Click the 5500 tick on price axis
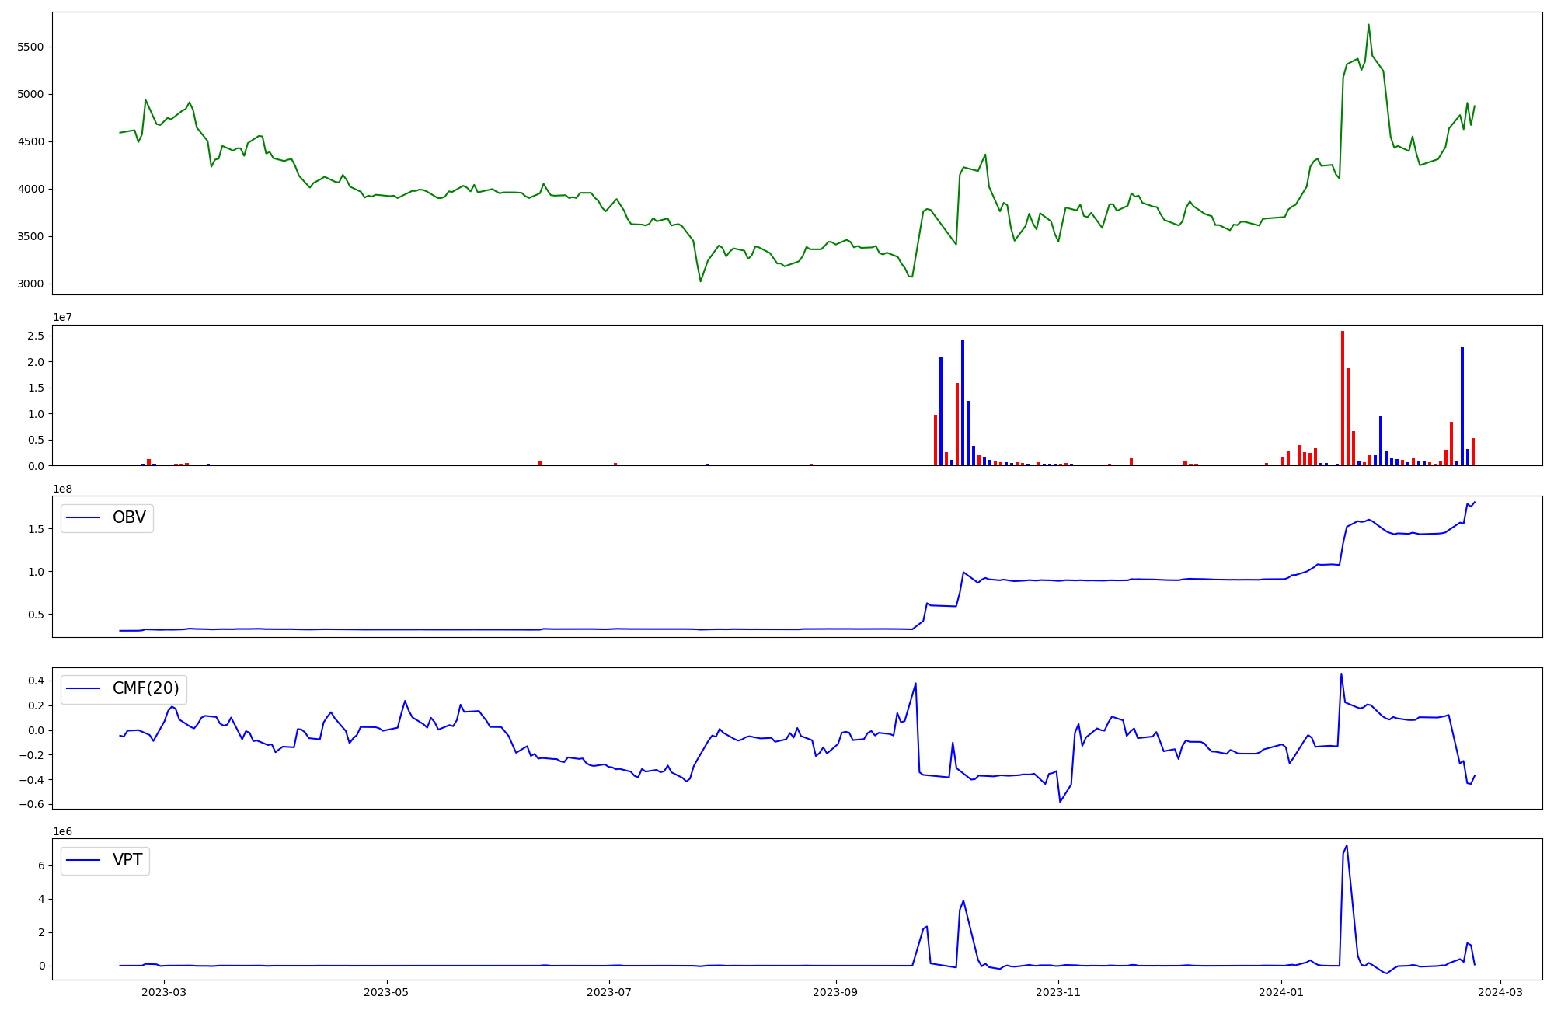Viewport: 1554px width, 1010px height. click(31, 47)
